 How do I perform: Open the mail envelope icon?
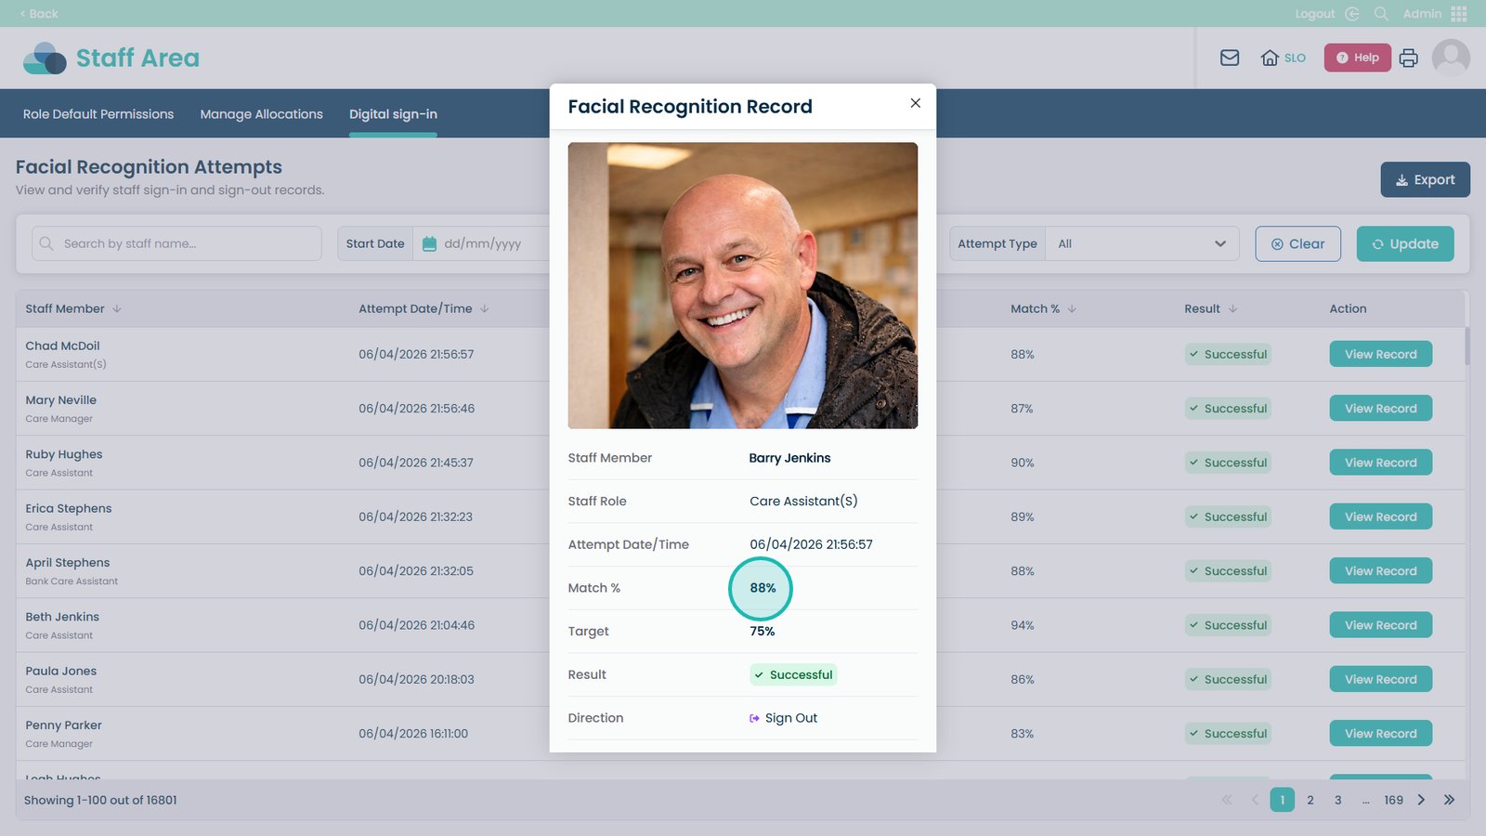click(x=1230, y=58)
